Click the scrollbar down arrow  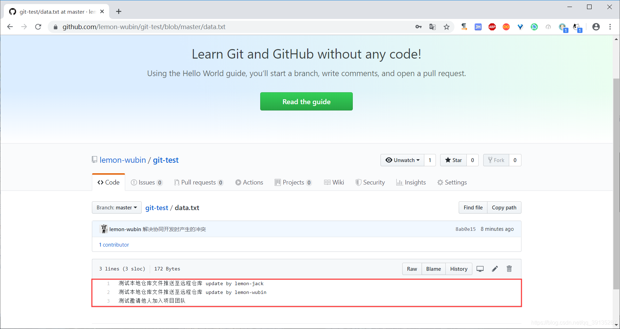616,325
